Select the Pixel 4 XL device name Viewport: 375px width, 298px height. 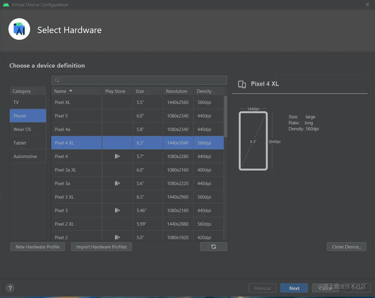click(64, 143)
